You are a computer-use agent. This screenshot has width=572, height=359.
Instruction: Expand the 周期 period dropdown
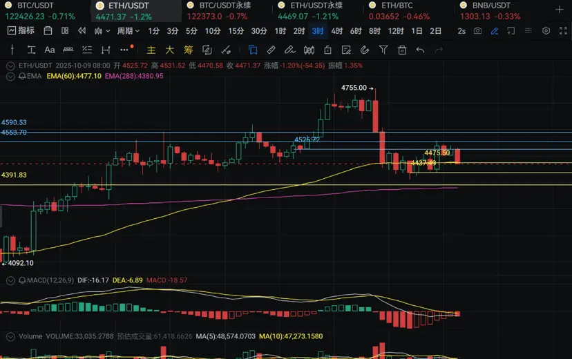(128, 31)
